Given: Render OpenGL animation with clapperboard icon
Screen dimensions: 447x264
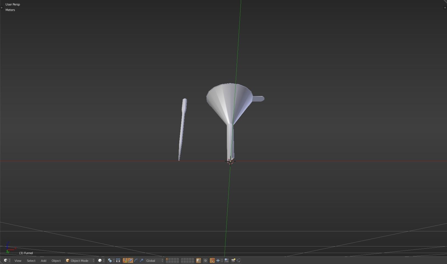Looking at the screenshot, I should pyautogui.click(x=239, y=260).
